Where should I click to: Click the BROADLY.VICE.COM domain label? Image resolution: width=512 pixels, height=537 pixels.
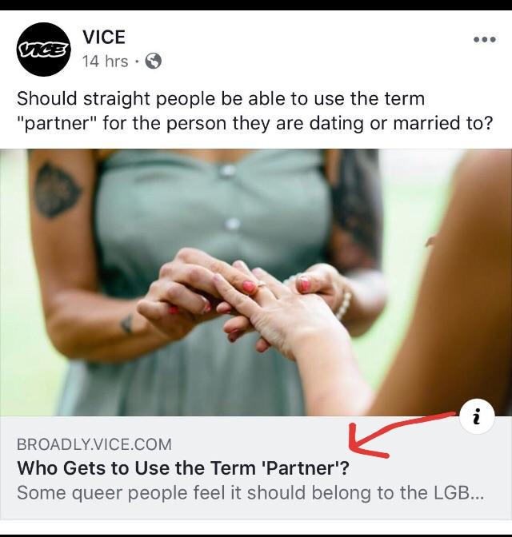pyautogui.click(x=94, y=444)
